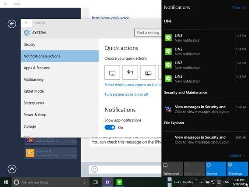Viewport: 249px width, 187px height.
Task: Click the battery tray icon
Action: (x=207, y=182)
